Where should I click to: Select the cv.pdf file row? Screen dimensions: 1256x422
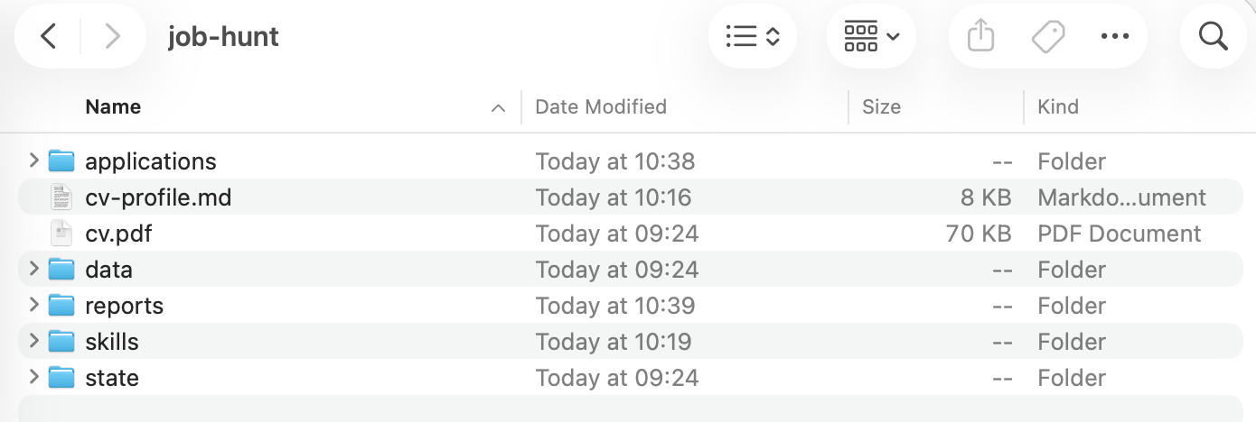(630, 234)
